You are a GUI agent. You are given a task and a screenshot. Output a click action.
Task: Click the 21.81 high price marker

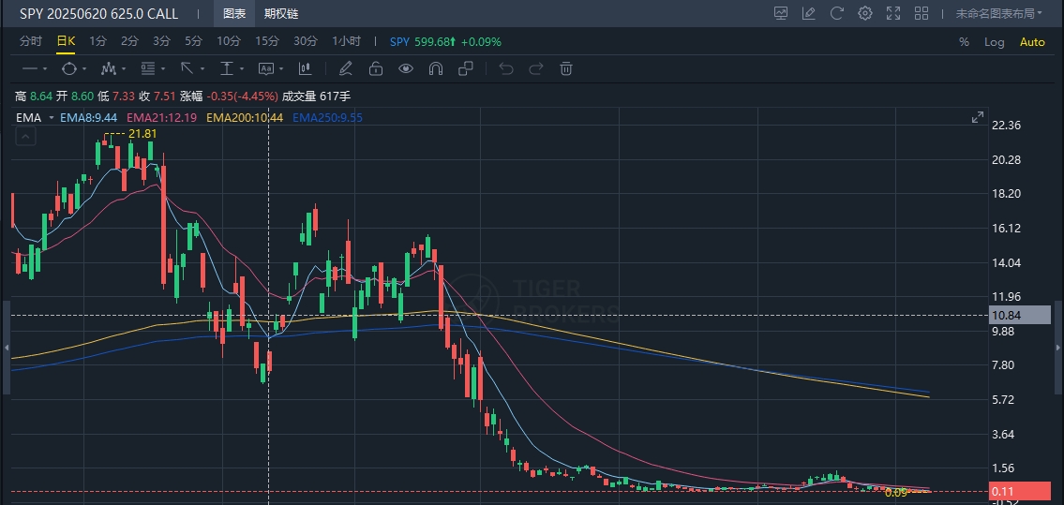(x=142, y=134)
